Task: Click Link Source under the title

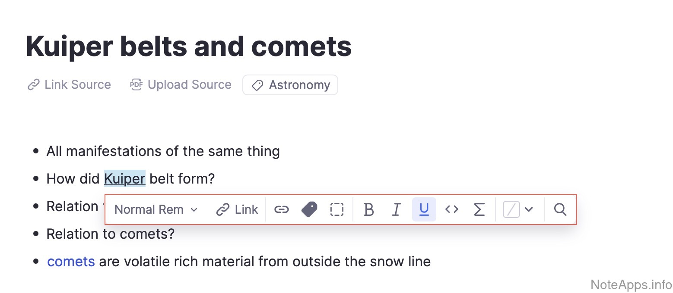Action: click(x=69, y=84)
